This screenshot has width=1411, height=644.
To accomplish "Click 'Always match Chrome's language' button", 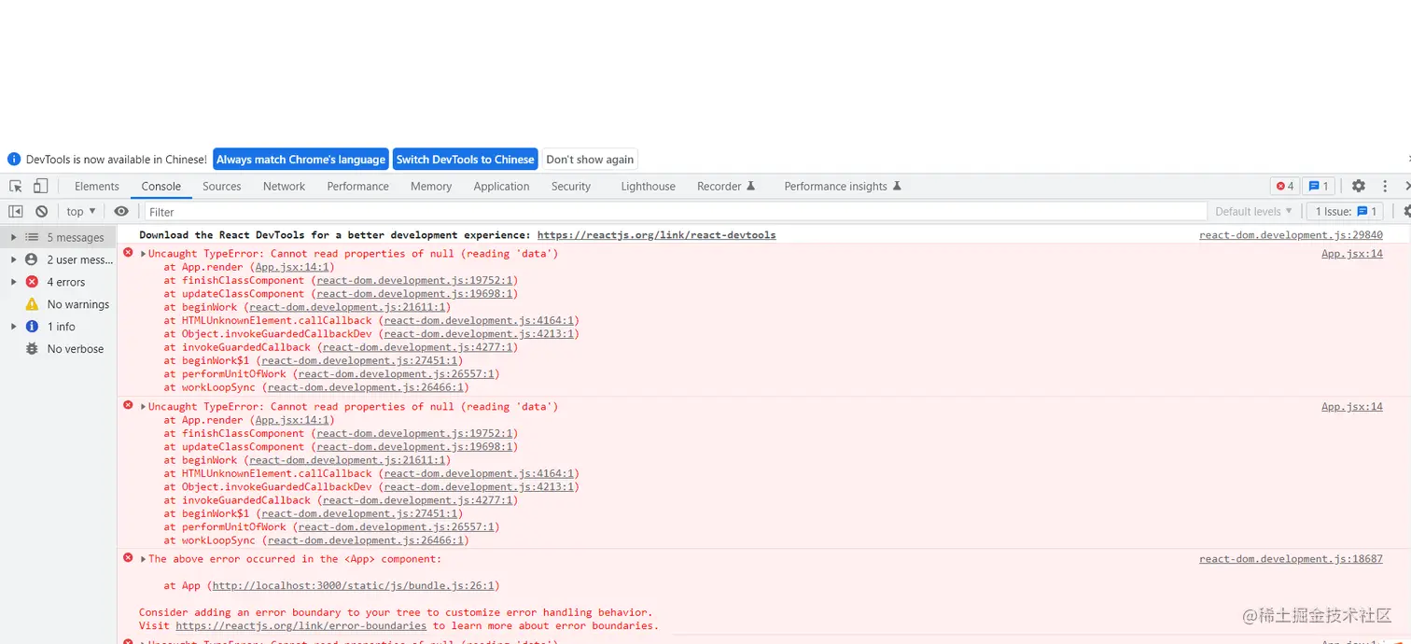I will click(300, 160).
